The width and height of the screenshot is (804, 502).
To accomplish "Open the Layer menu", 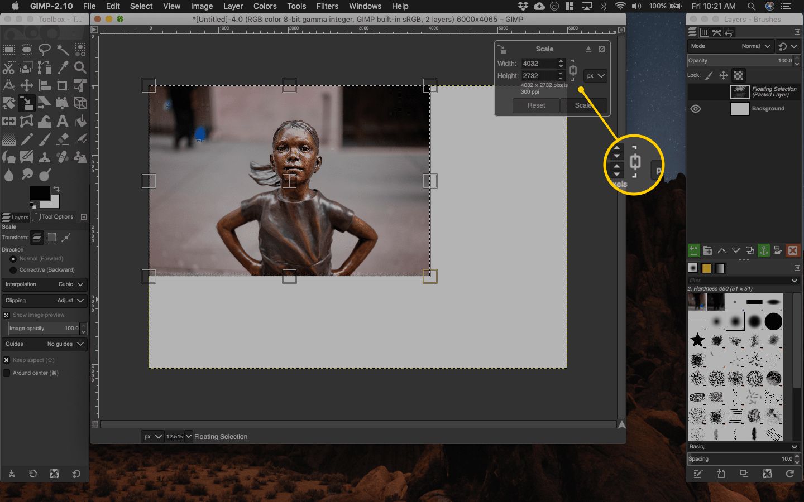I will point(233,6).
